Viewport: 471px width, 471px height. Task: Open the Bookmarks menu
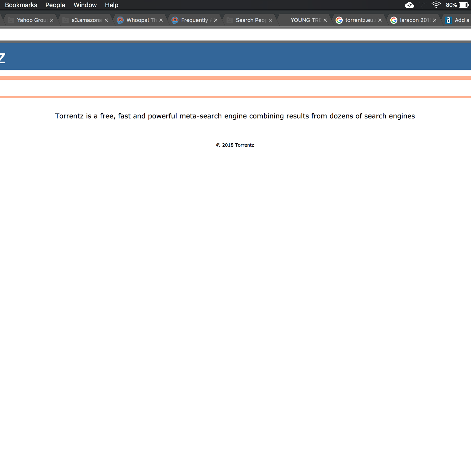click(x=21, y=5)
